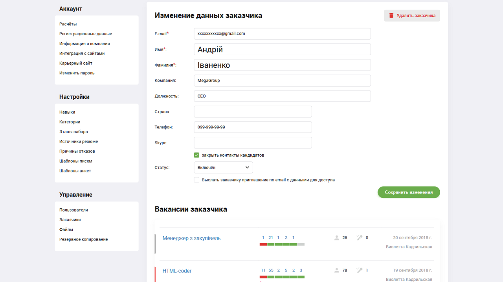Click the microphone icon showing 1 for HTML-coder
This screenshot has width=503, height=282.
tap(359, 270)
